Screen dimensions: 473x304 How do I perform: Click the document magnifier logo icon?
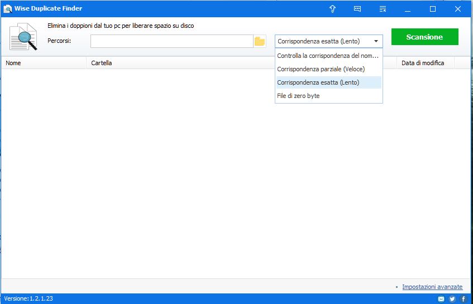(23, 37)
